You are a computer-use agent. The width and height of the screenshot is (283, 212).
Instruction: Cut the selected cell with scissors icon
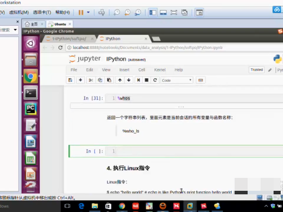[x=91, y=80]
